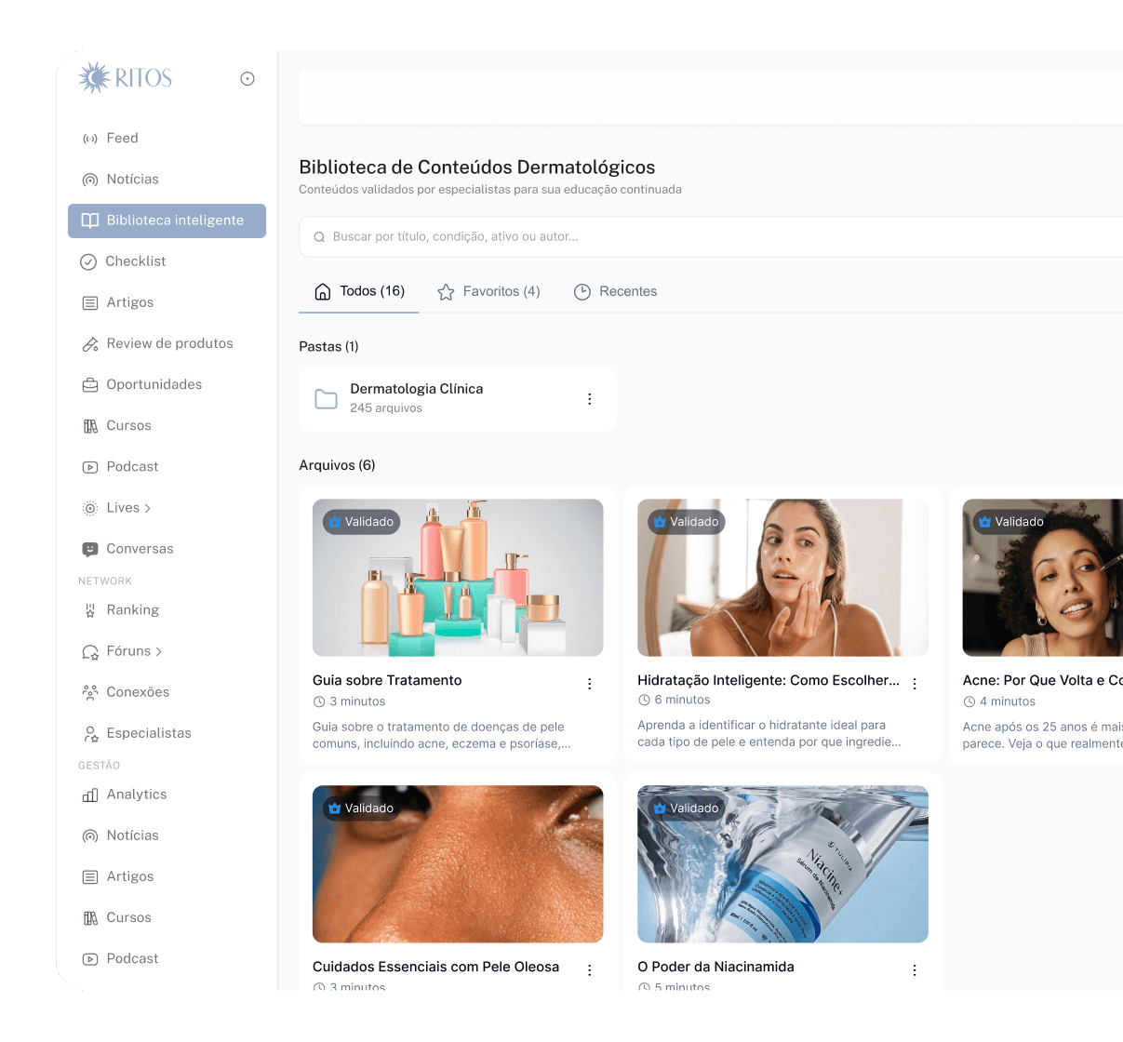
Task: Switch to the Recentes tab
Action: click(x=615, y=292)
